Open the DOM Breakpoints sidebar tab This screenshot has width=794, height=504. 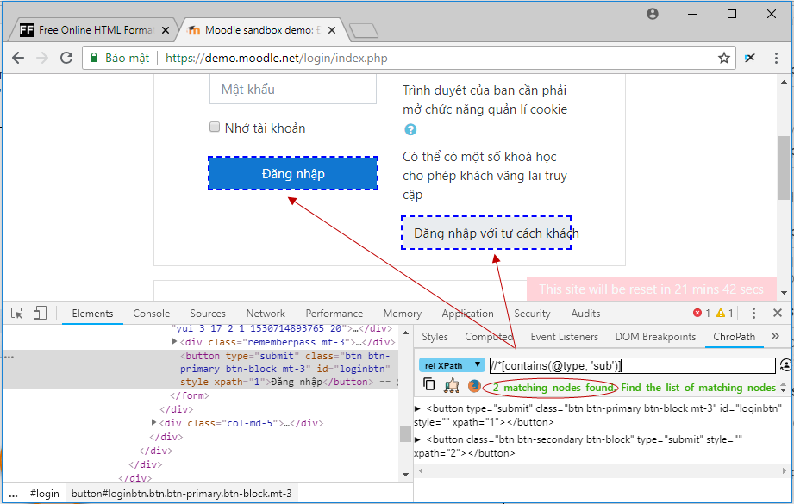point(655,337)
